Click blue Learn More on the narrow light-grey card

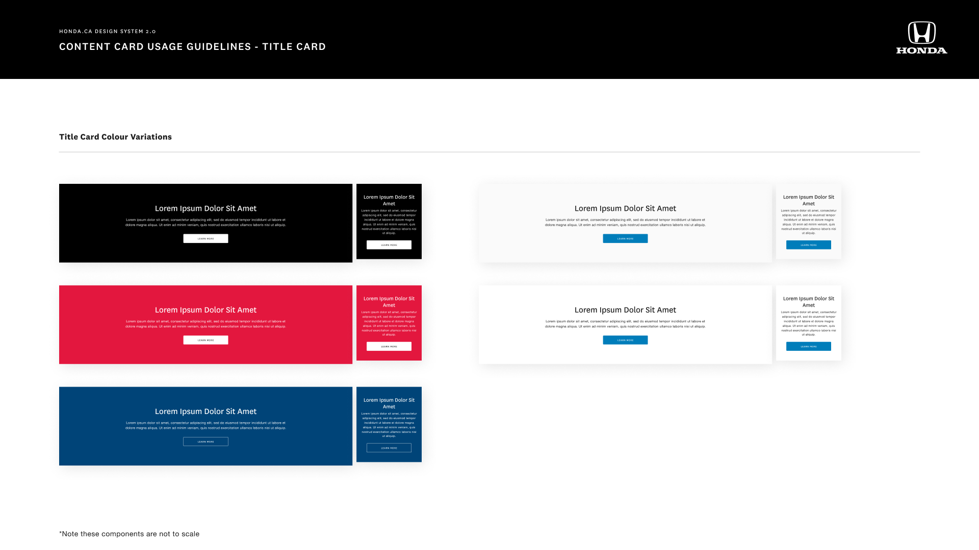click(x=809, y=245)
